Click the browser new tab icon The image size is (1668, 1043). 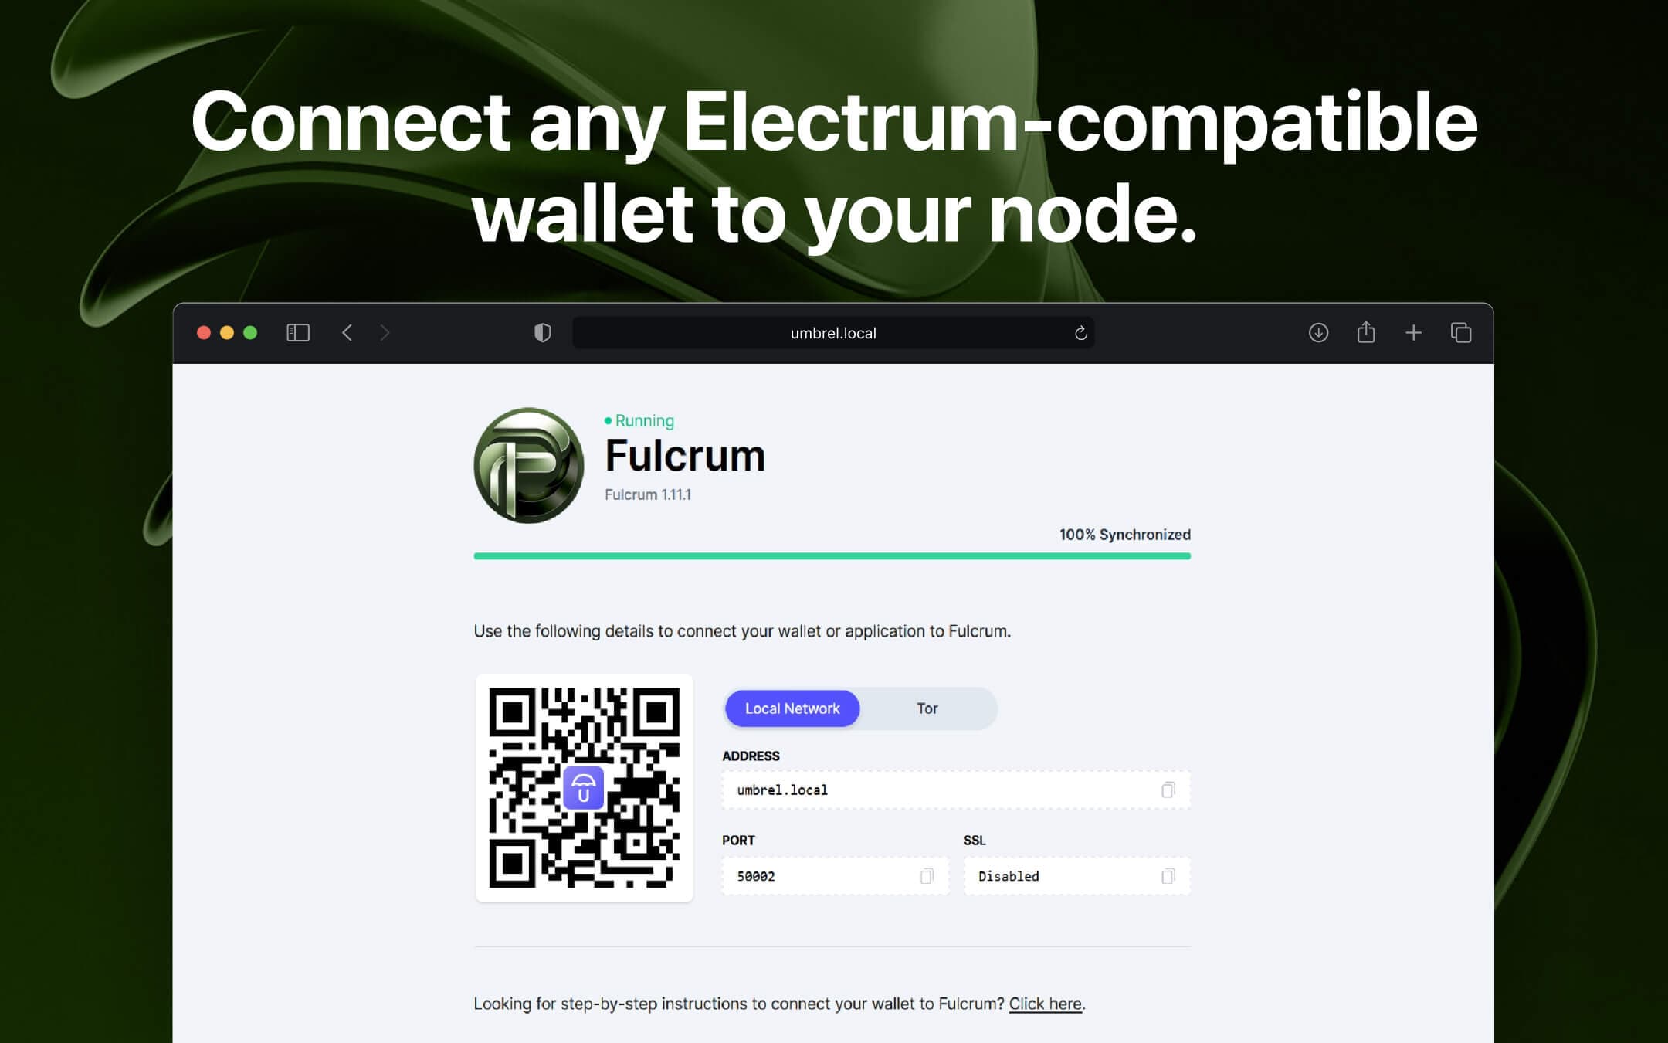tap(1413, 333)
